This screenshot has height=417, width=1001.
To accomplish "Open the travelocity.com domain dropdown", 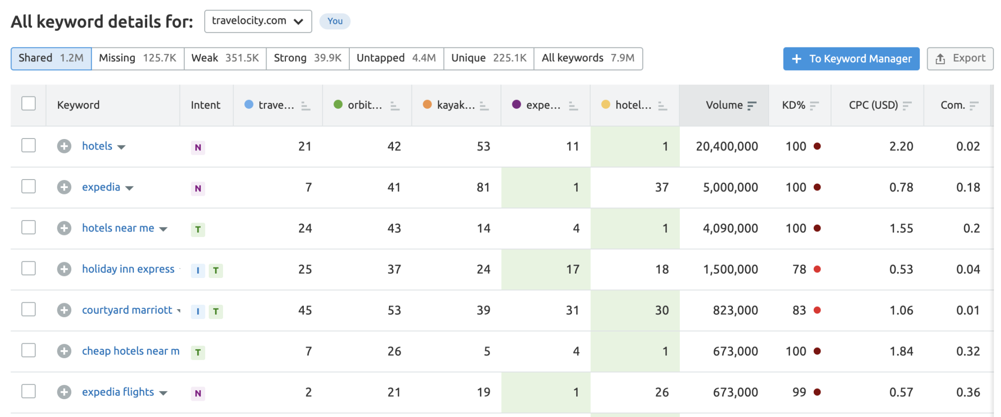I will (258, 21).
